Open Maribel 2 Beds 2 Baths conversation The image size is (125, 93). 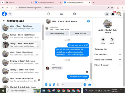coord(21,87)
